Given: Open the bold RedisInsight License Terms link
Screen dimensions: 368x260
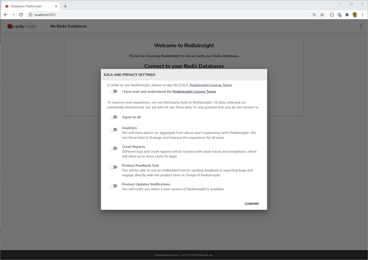Looking at the screenshot, I should [x=194, y=92].
